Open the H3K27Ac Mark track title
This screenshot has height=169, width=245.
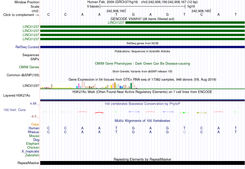[142, 92]
